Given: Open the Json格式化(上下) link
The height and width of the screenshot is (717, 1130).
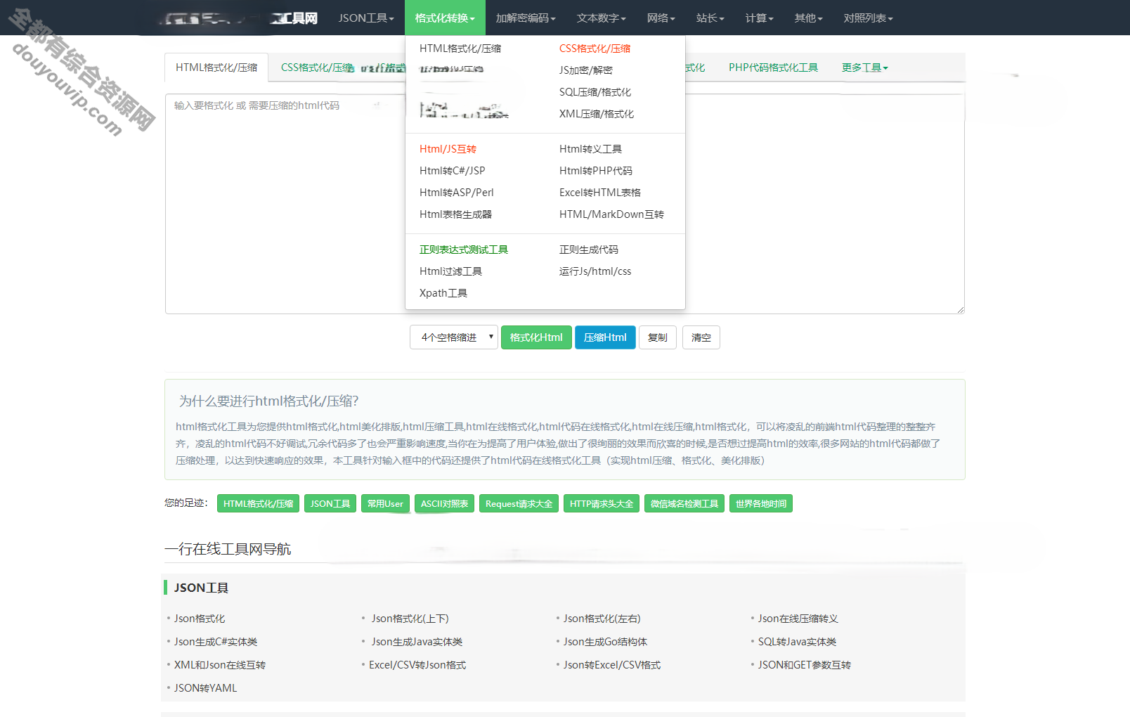Looking at the screenshot, I should (x=410, y=619).
